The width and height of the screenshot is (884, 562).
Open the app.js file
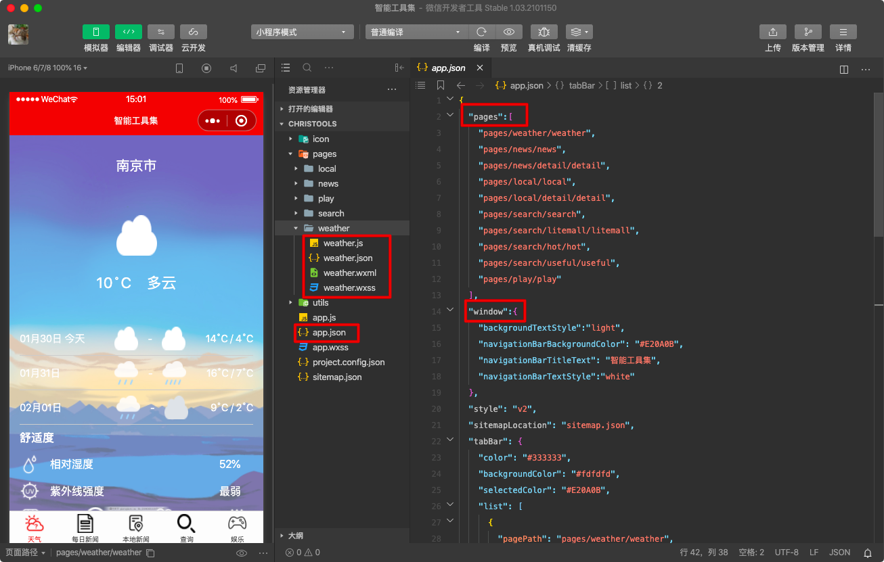click(x=342, y=317)
